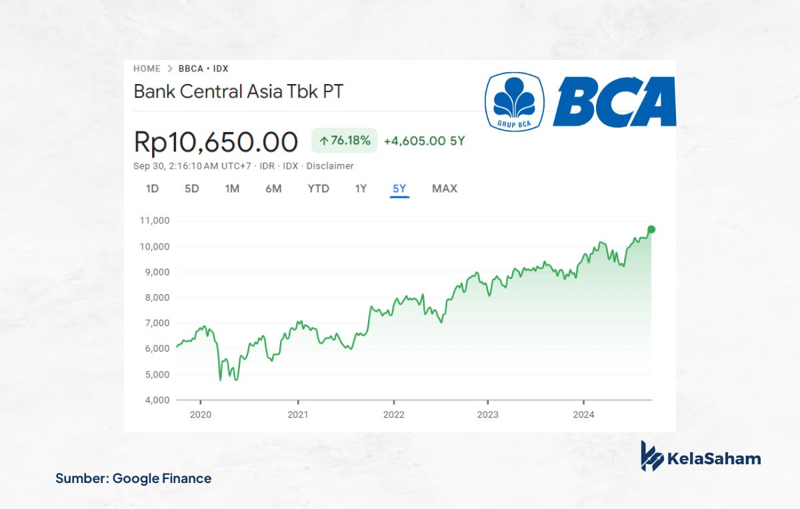This screenshot has height=509, width=800.
Task: Choose the 1Y range tab
Action: click(361, 189)
